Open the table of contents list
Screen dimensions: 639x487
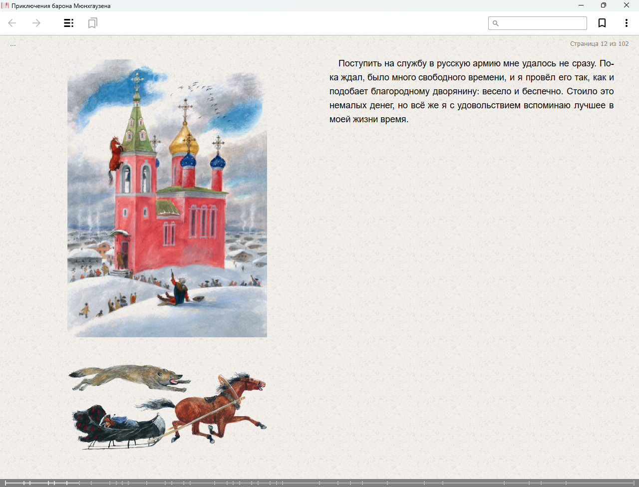point(69,23)
